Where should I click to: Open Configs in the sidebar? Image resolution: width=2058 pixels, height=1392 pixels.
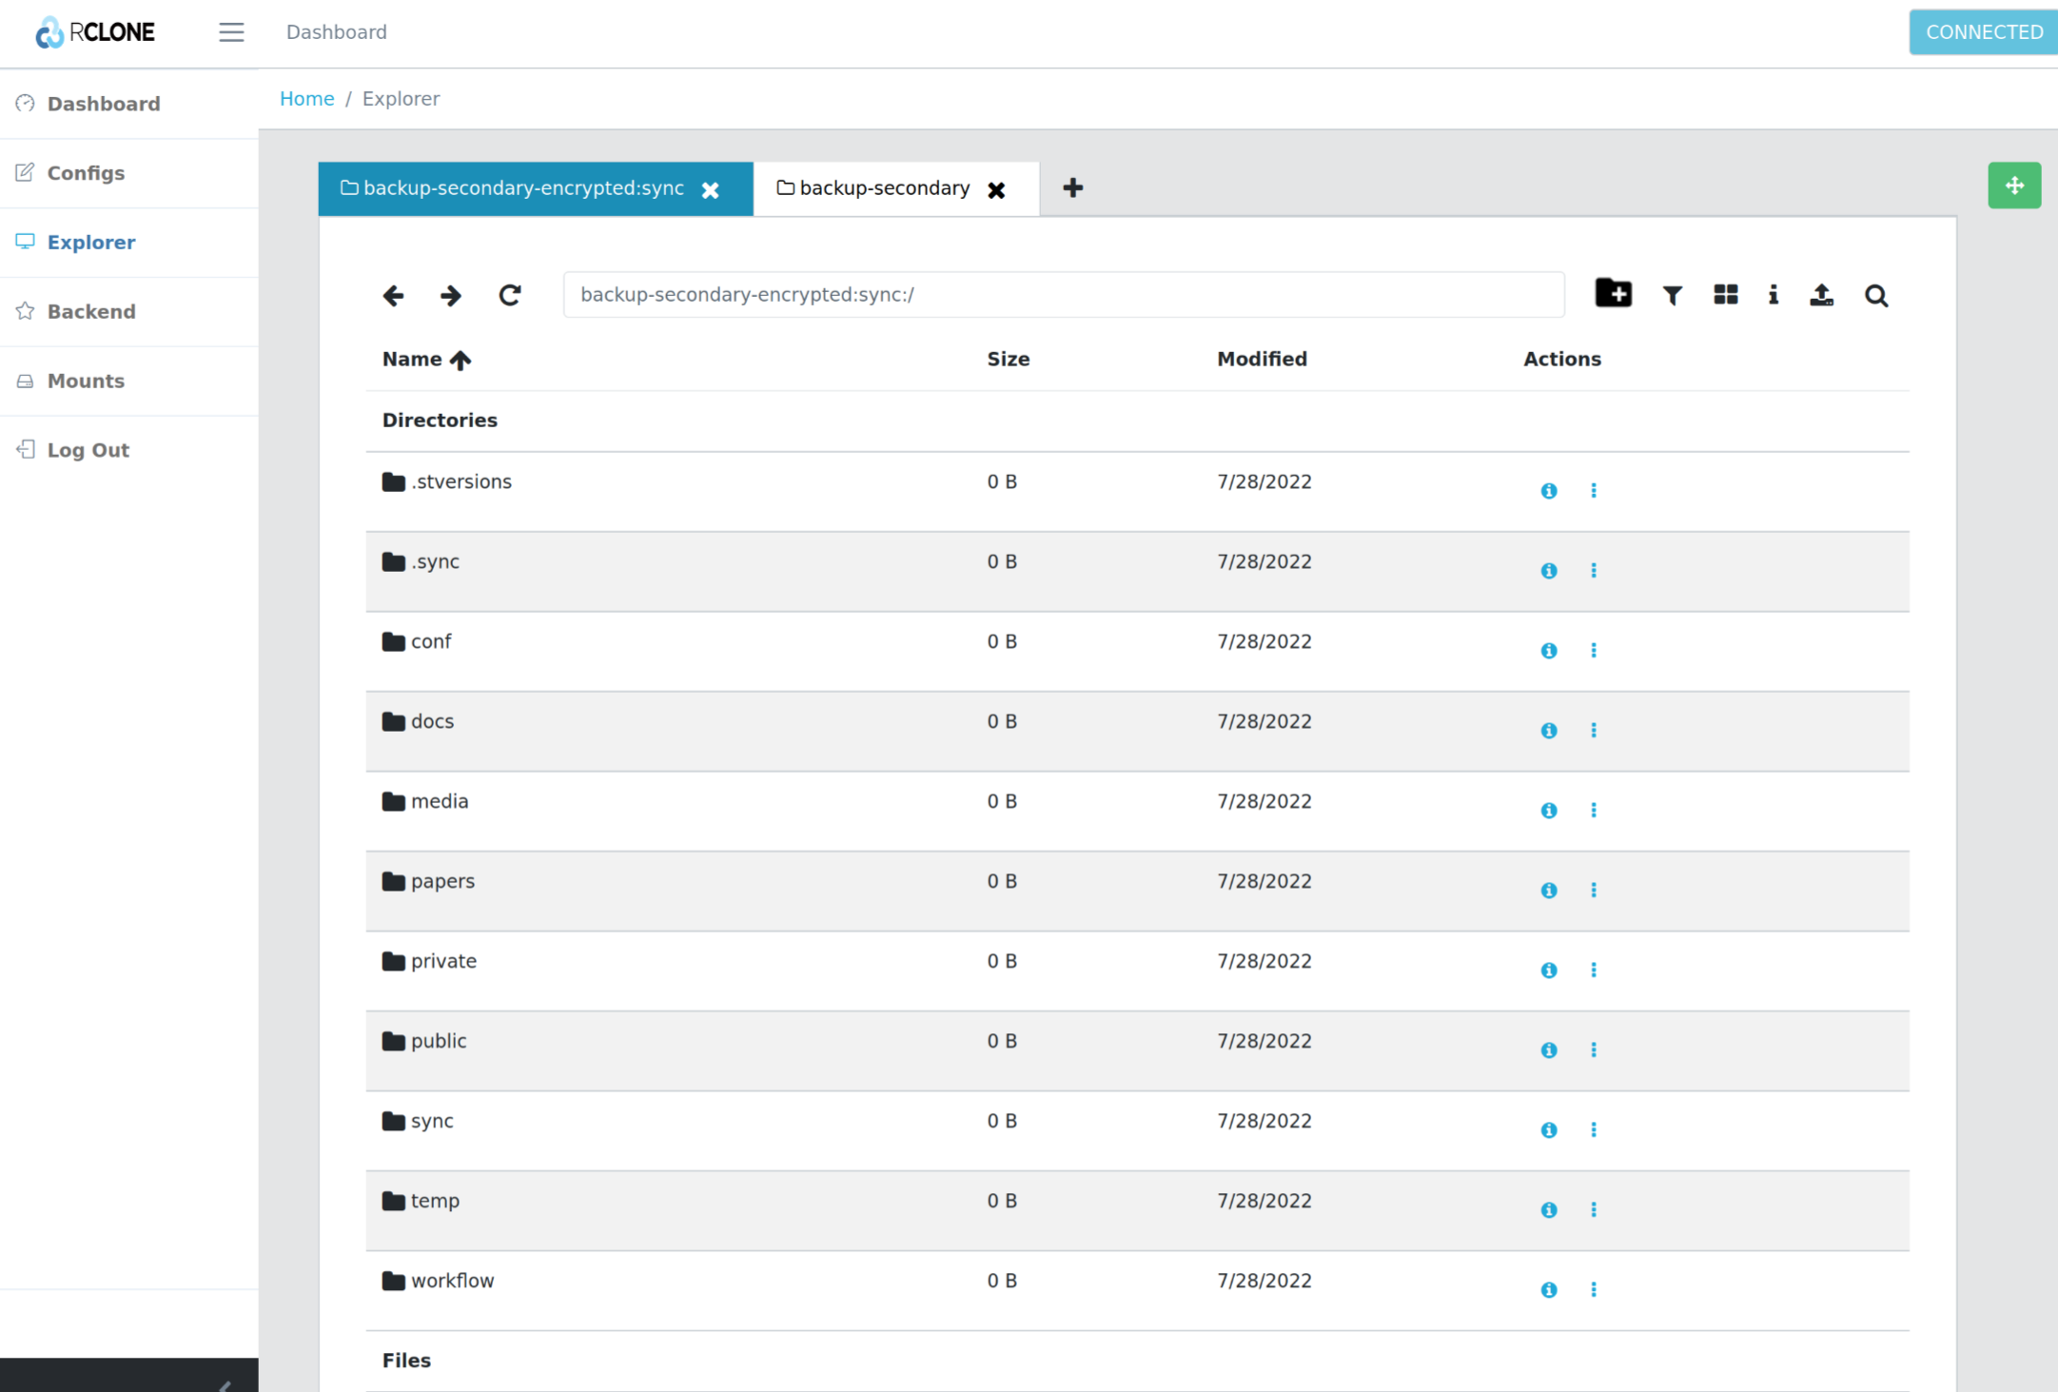point(129,173)
